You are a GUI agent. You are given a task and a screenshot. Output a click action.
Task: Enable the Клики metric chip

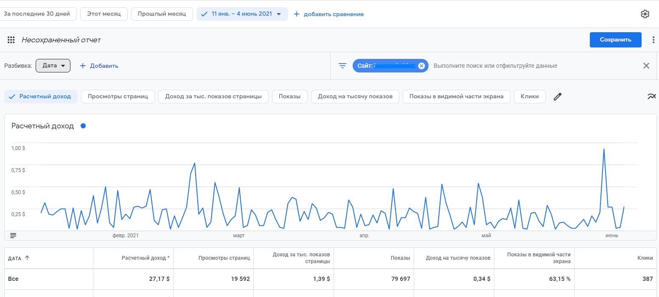point(529,97)
